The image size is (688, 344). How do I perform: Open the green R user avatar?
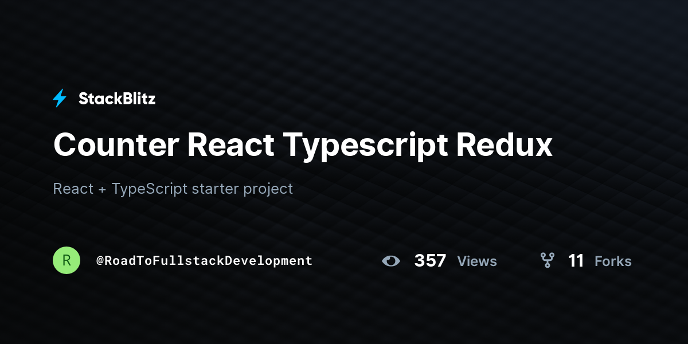[67, 260]
